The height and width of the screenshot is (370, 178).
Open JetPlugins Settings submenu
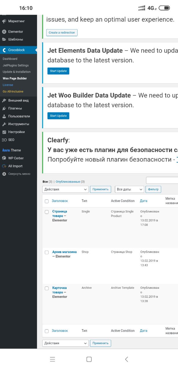click(16, 65)
